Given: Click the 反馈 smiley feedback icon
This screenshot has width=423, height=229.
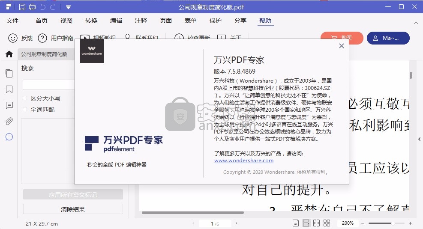Looking at the screenshot, I should 13,38.
